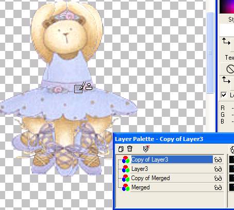Image resolution: width=234 pixels, height=210 pixels.
Task: Pick a color from the available colors panel
Action: [227, 7]
